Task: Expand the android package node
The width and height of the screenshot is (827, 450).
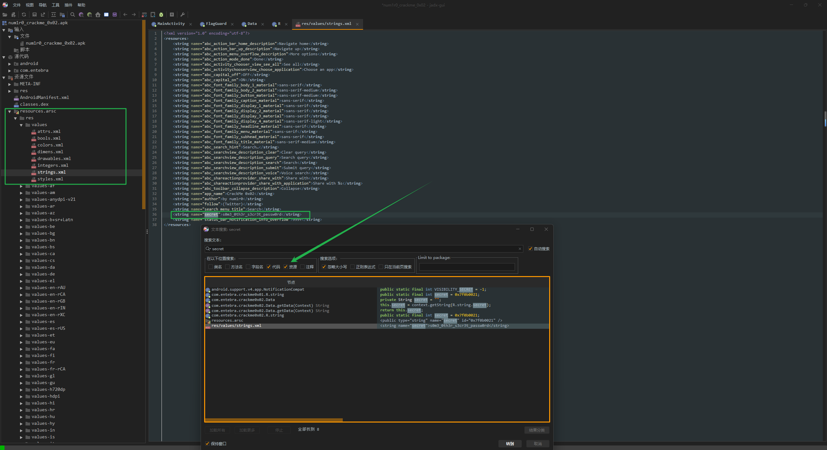Action: [x=10, y=64]
